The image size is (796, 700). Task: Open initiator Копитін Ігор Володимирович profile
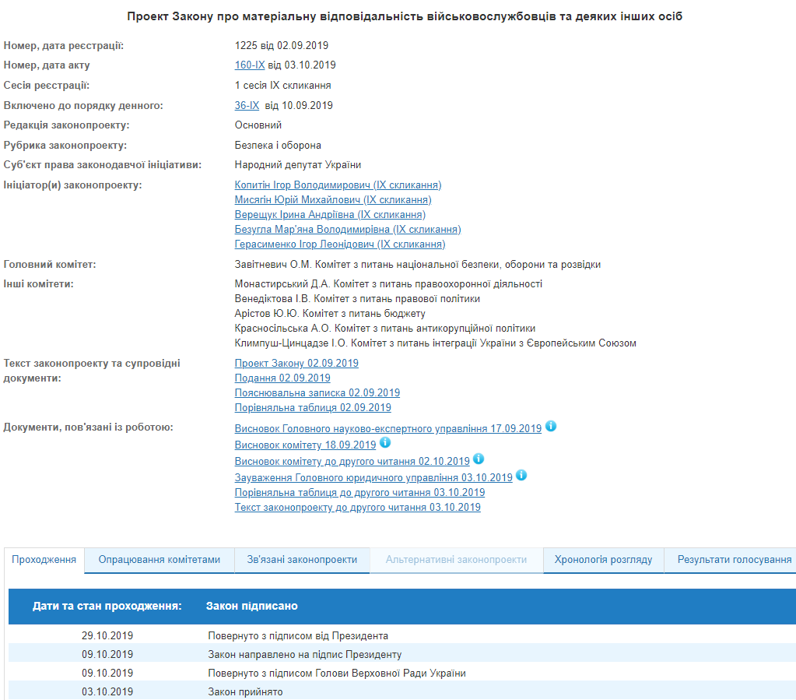338,185
